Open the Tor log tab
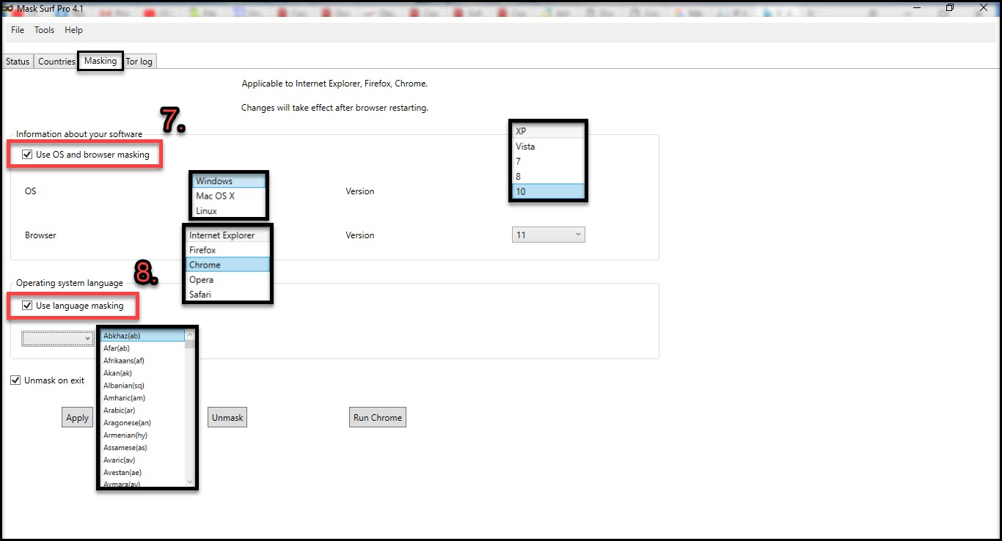 pos(139,62)
